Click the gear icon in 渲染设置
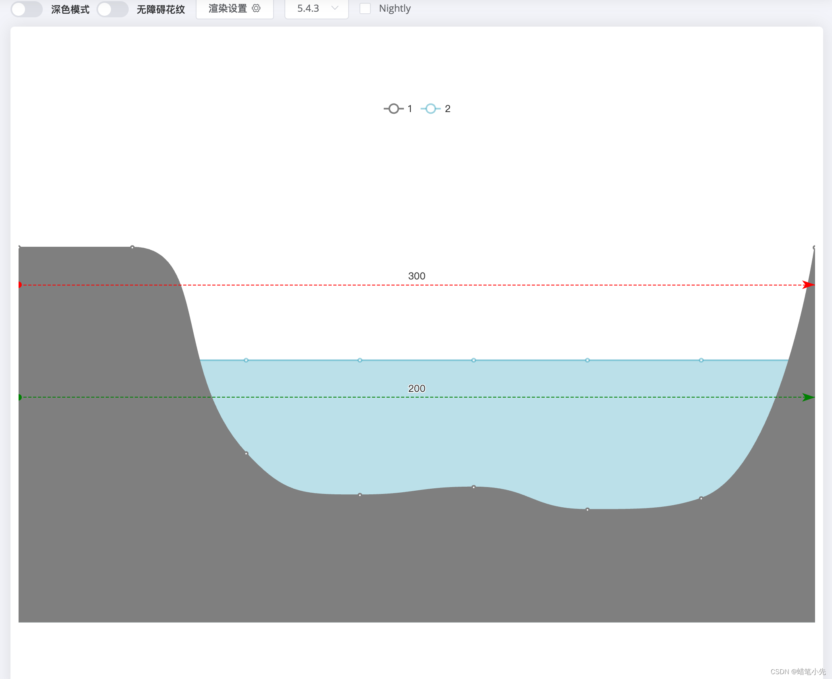 point(256,8)
